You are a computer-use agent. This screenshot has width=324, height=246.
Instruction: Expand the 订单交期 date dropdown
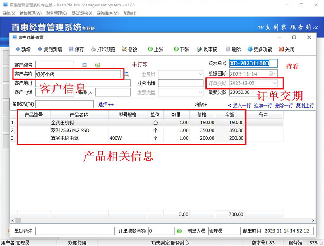click(x=275, y=83)
